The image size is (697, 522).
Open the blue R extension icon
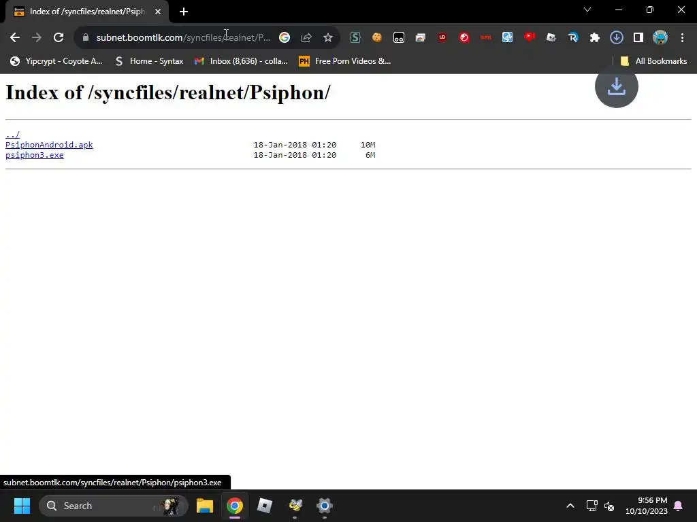[573, 38]
